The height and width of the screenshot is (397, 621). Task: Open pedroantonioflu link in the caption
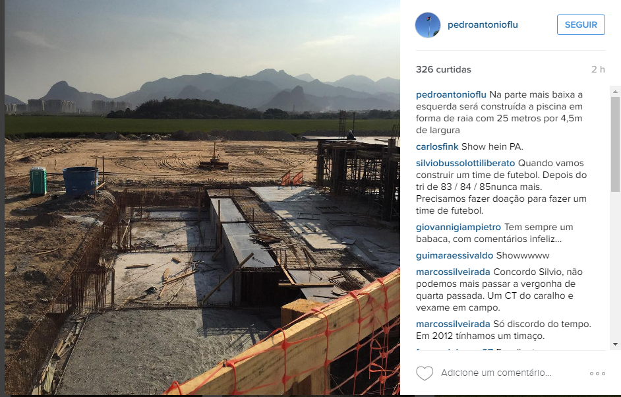pyautogui.click(x=451, y=95)
